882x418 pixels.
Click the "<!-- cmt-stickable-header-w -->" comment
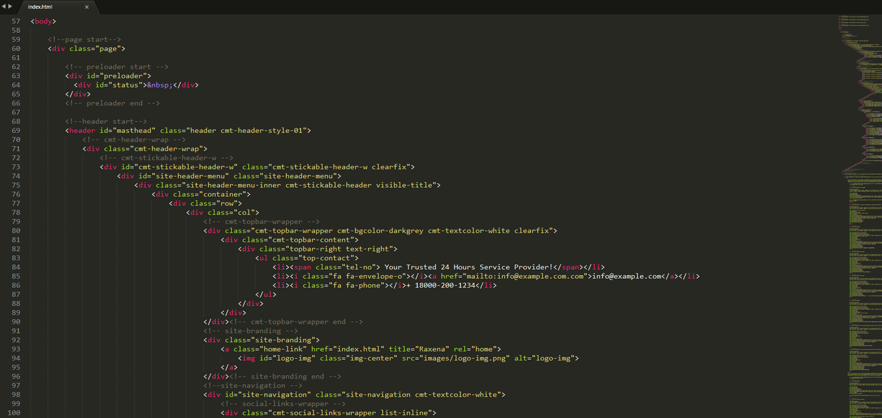[x=167, y=158]
